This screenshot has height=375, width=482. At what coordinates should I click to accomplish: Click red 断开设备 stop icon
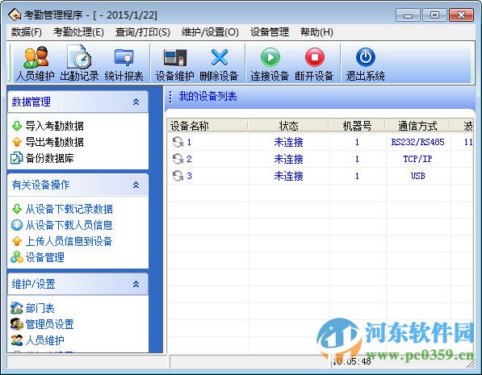[314, 57]
